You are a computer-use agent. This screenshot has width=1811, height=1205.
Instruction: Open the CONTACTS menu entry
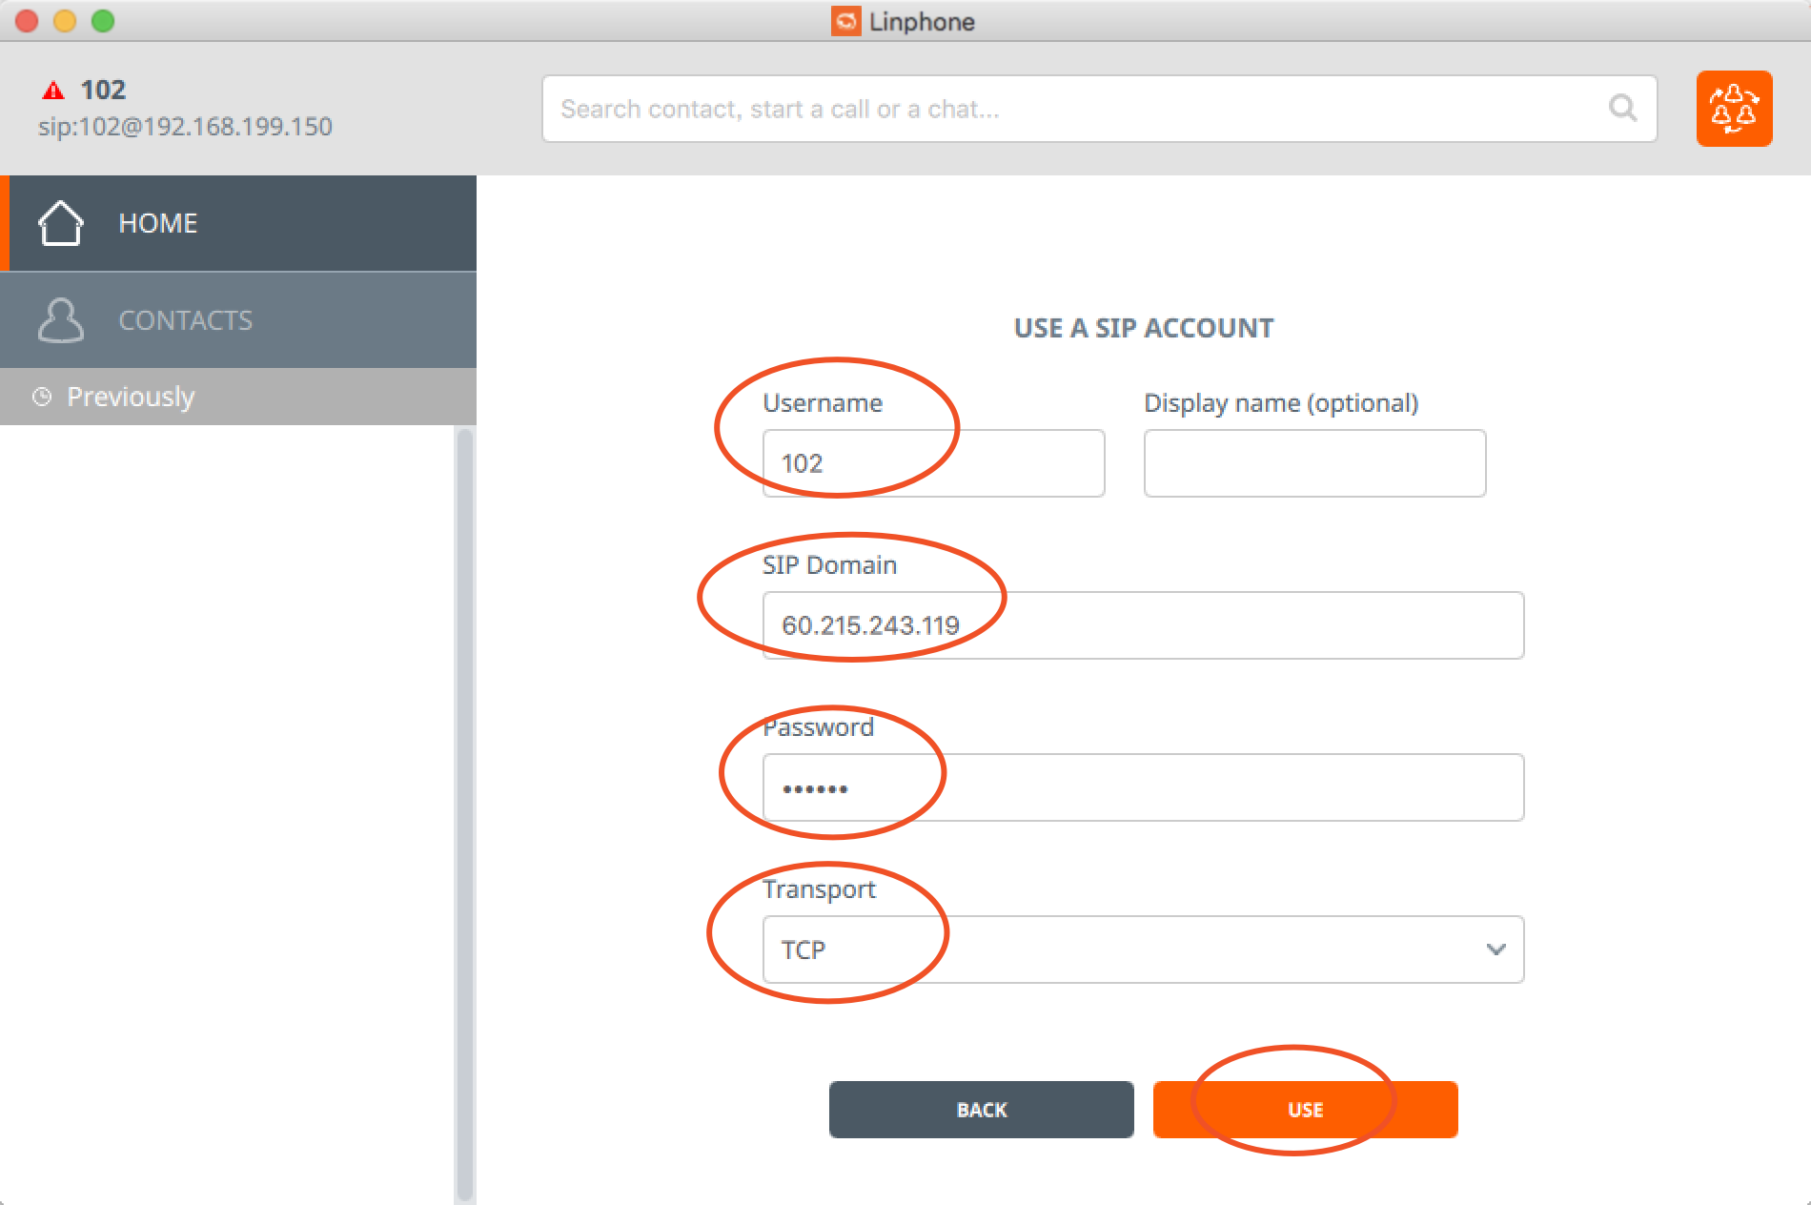238,320
